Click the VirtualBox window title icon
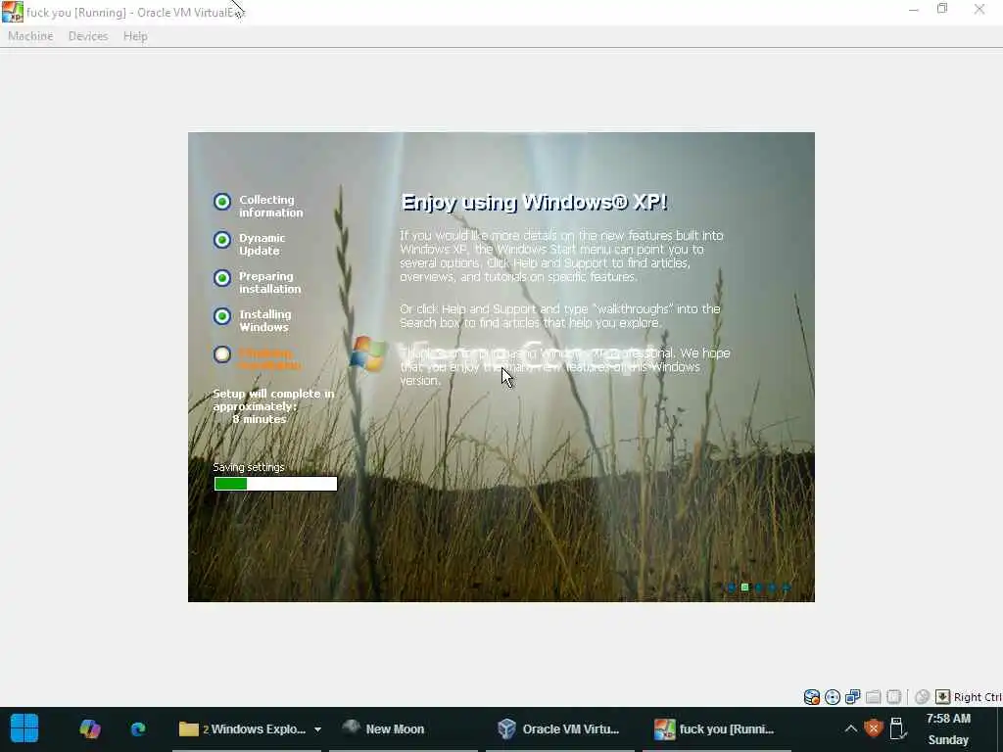Image resolution: width=1003 pixels, height=752 pixels. (x=12, y=12)
